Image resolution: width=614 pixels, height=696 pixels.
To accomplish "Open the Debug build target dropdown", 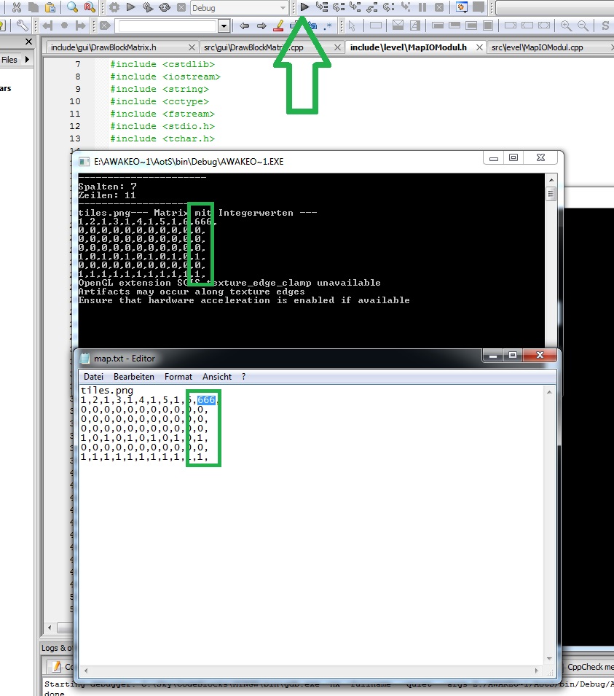I will pyautogui.click(x=283, y=8).
